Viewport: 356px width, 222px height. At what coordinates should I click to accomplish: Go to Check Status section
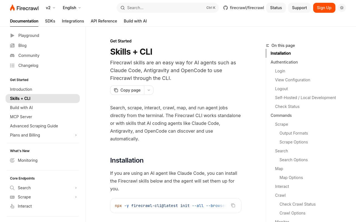click(x=287, y=107)
